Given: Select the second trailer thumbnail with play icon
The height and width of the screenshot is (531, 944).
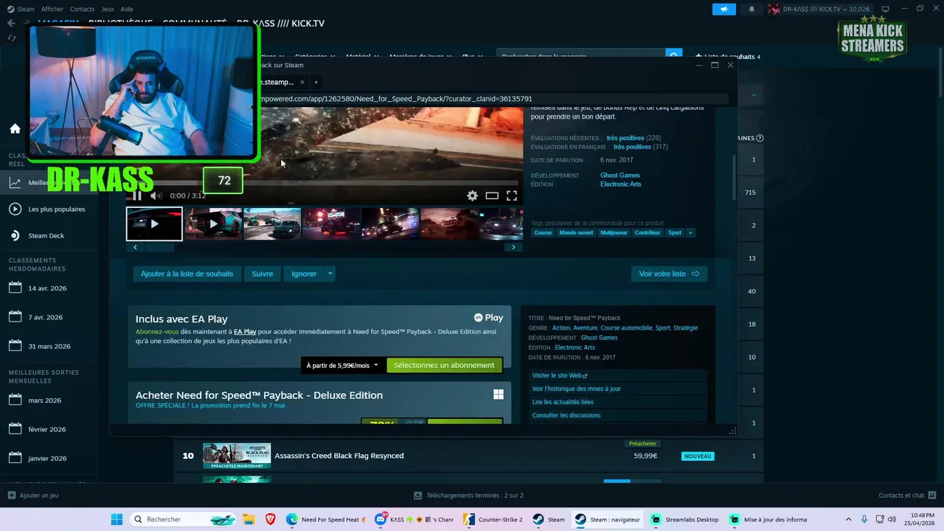Looking at the screenshot, I should 213,223.
